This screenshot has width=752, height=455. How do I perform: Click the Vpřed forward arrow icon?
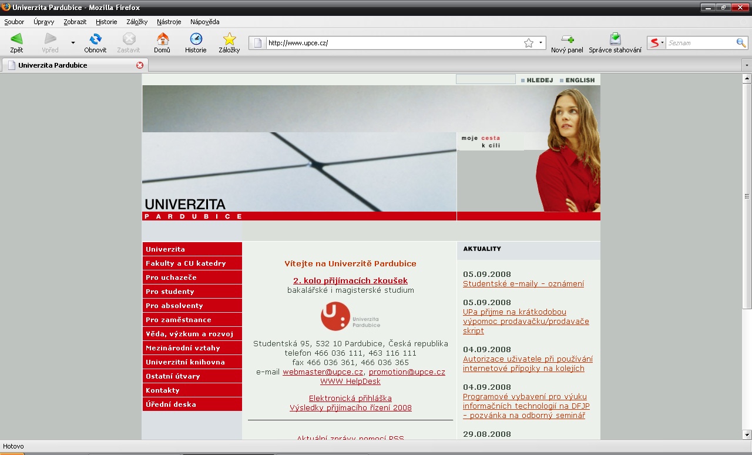pos(51,39)
